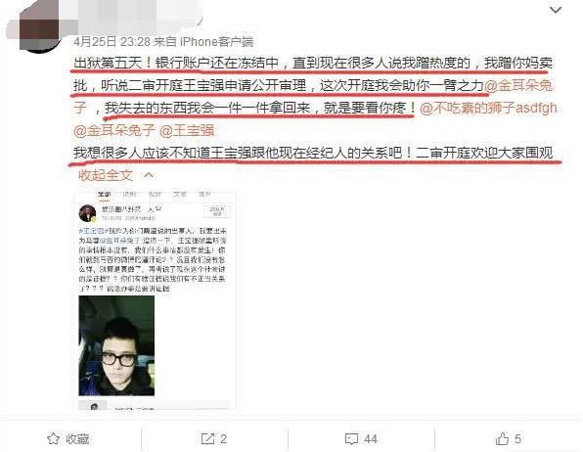
Task: Click the 收起全文 text
Action: click(106, 175)
